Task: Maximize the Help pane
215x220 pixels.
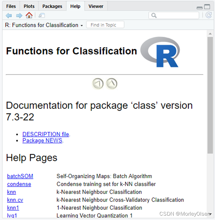Action: [x=207, y=7]
